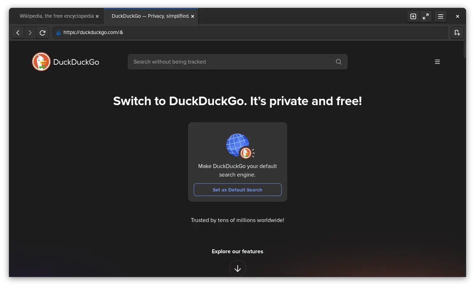The height and width of the screenshot is (287, 475).
Task: Open a new tab with plus icon
Action: pyautogui.click(x=413, y=16)
